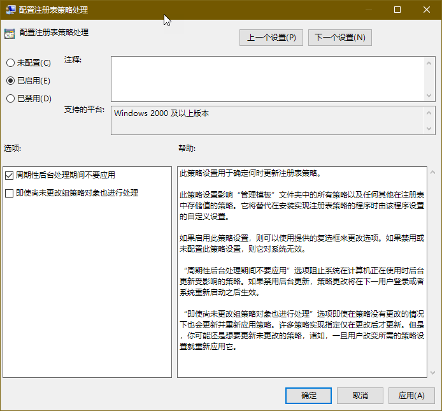Click the down arrow of the 注释 scrollbar

[429, 95]
